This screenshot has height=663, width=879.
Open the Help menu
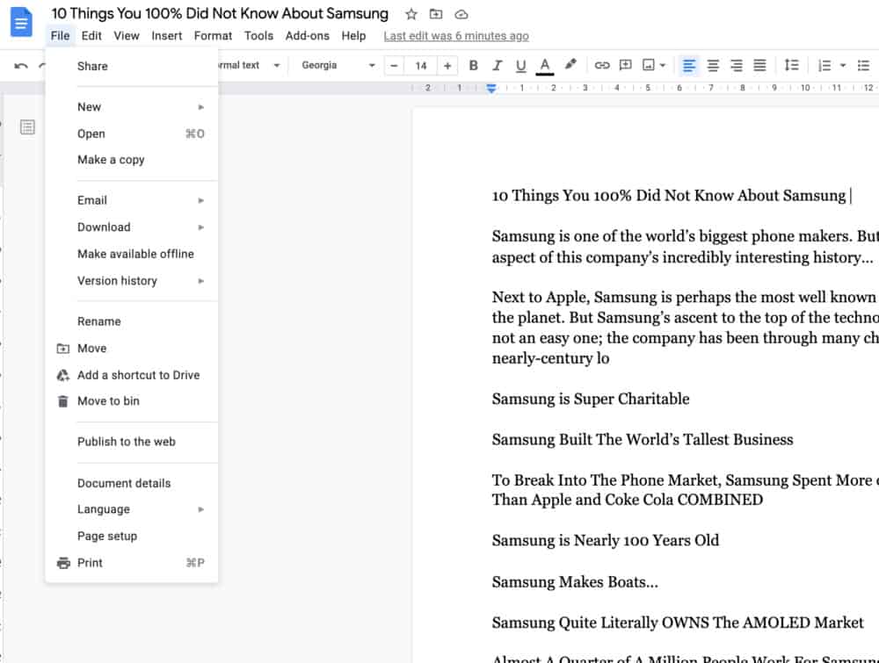pos(353,36)
